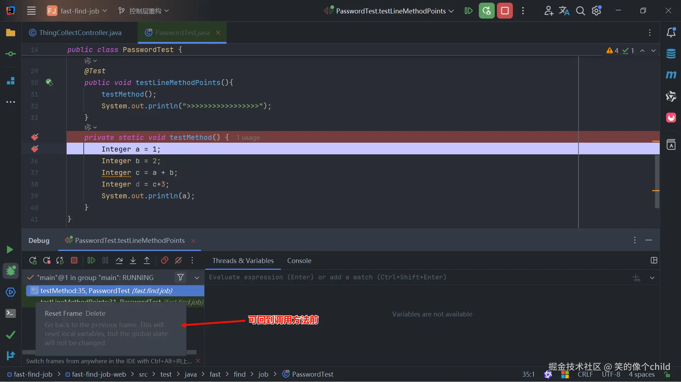Rerun failed tests in Debug toolbar
The width and height of the screenshot is (681, 382).
[46, 261]
